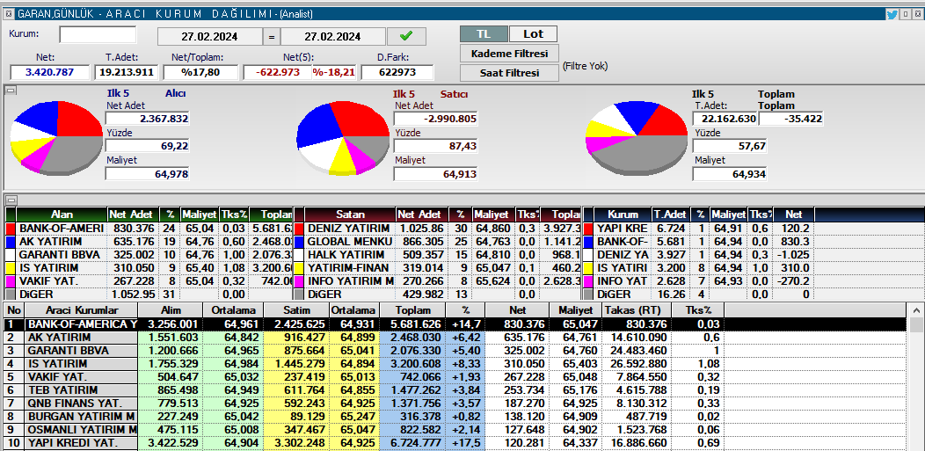Sort by Takas (RT) column header
This screenshot has width=925, height=451.
tap(637, 310)
